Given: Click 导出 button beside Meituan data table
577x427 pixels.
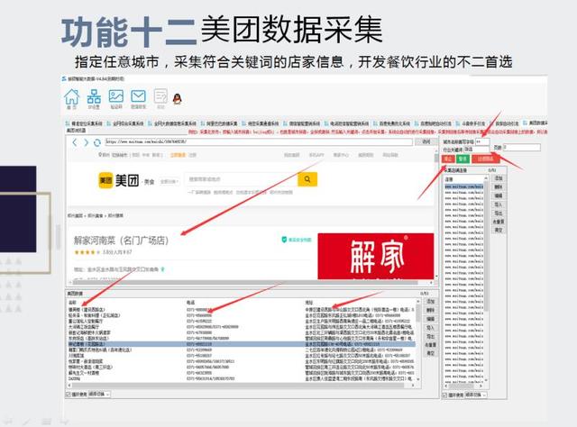Looking at the screenshot, I should click(x=431, y=336).
